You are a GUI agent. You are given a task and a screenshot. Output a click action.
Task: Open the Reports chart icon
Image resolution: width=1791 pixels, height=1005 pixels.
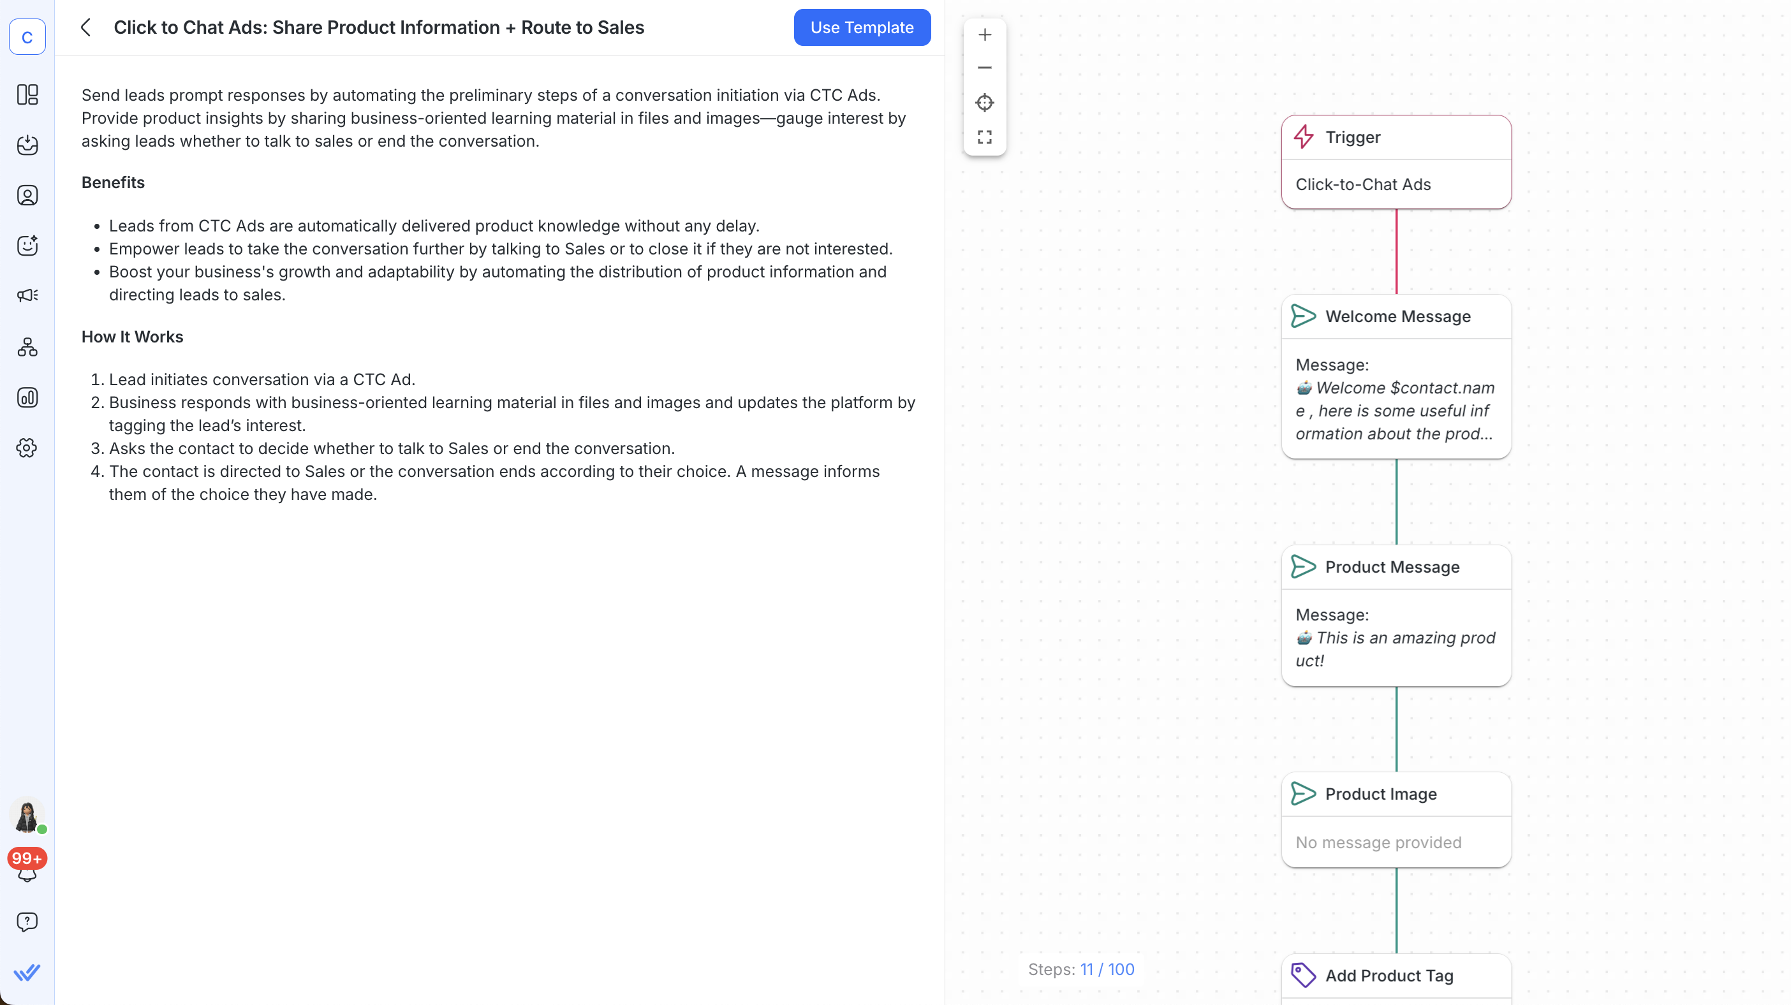click(27, 397)
